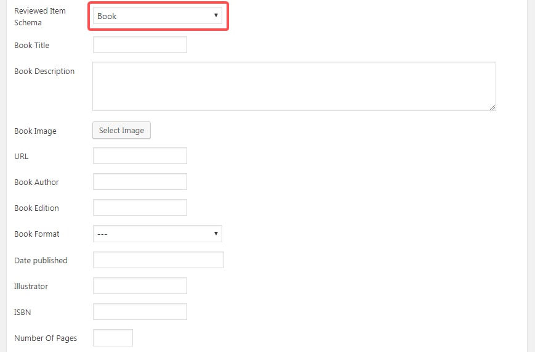The height and width of the screenshot is (352, 535).
Task: Click the Book Description resize handle
Action: [x=493, y=107]
